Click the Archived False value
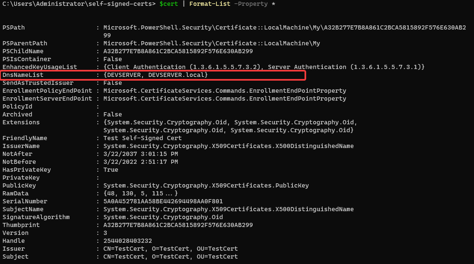This screenshot has height=264, width=474. tap(113, 114)
